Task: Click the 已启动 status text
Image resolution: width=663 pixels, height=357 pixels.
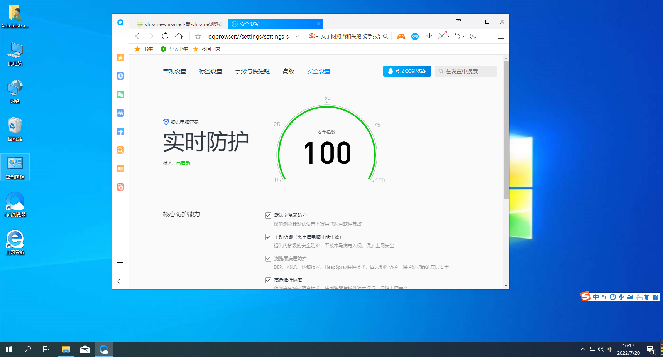Action: coord(183,163)
